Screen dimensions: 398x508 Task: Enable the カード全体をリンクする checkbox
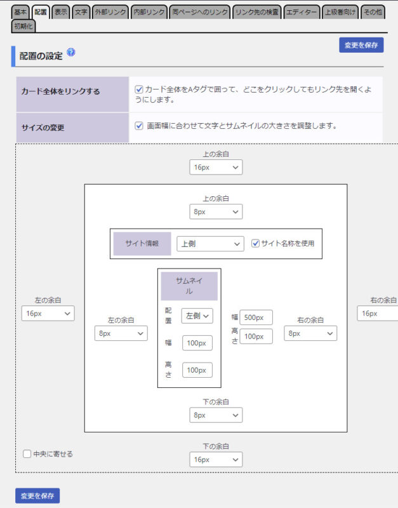[x=139, y=90]
